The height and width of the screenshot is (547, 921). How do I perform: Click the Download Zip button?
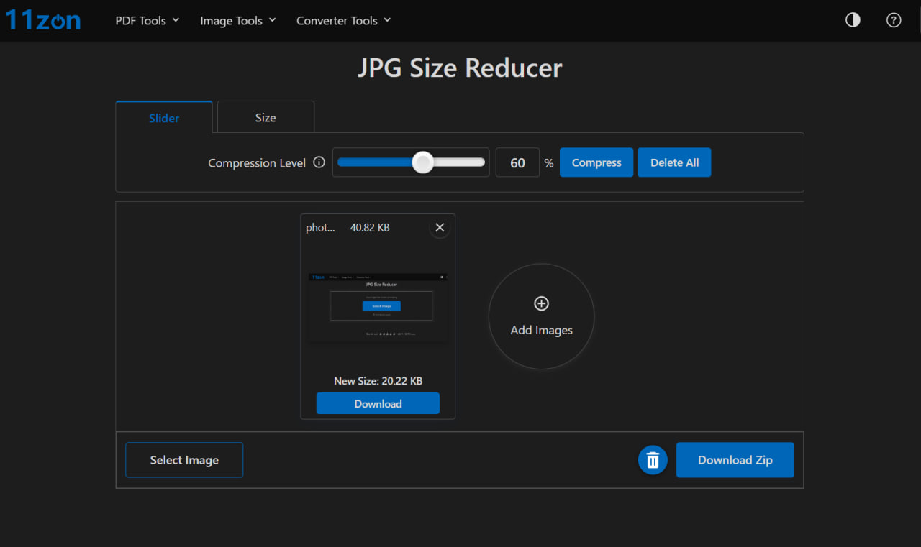[735, 460]
